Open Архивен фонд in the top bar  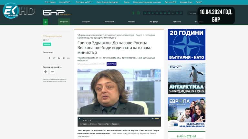[x=186, y=2]
